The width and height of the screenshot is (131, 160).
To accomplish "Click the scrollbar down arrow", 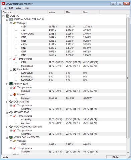I will point(128,153).
